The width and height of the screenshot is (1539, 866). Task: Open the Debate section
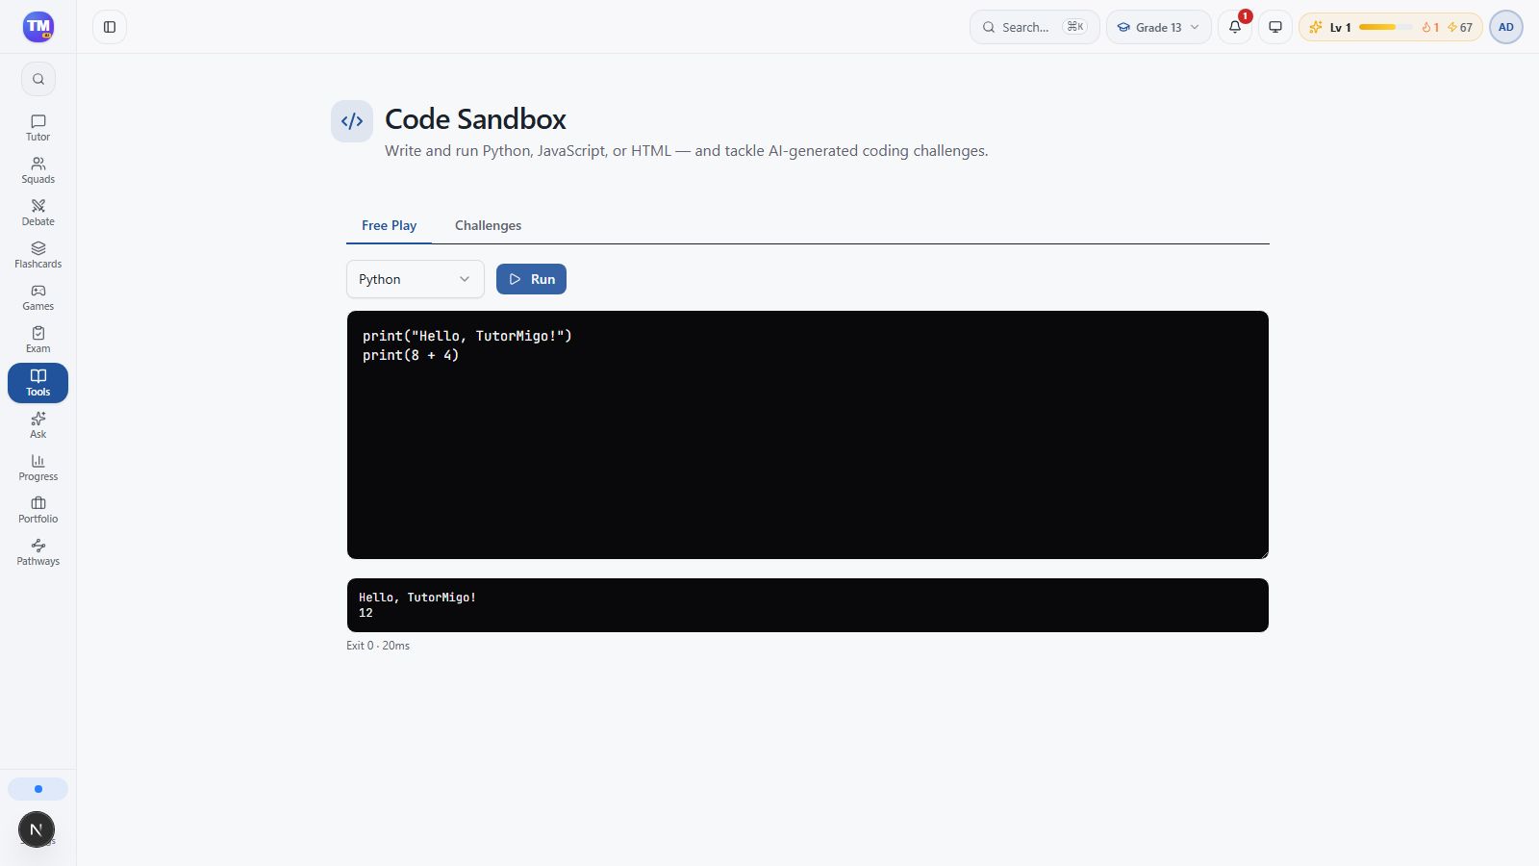pos(38,213)
